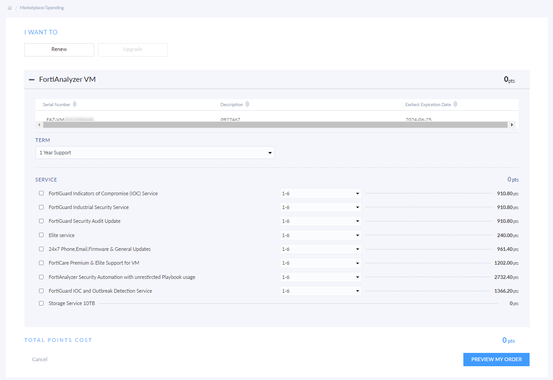Click Preview My Order button
The width and height of the screenshot is (553, 380).
click(x=496, y=359)
